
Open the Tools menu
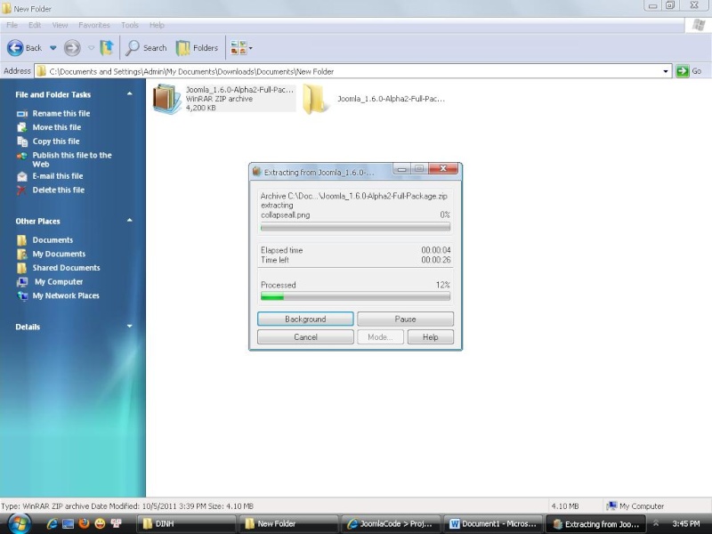(x=130, y=25)
